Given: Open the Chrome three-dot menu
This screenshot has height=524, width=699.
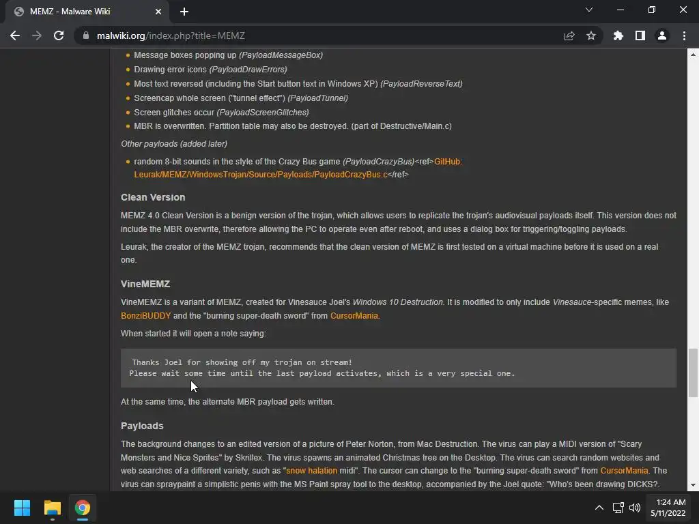Looking at the screenshot, I should click(684, 35).
